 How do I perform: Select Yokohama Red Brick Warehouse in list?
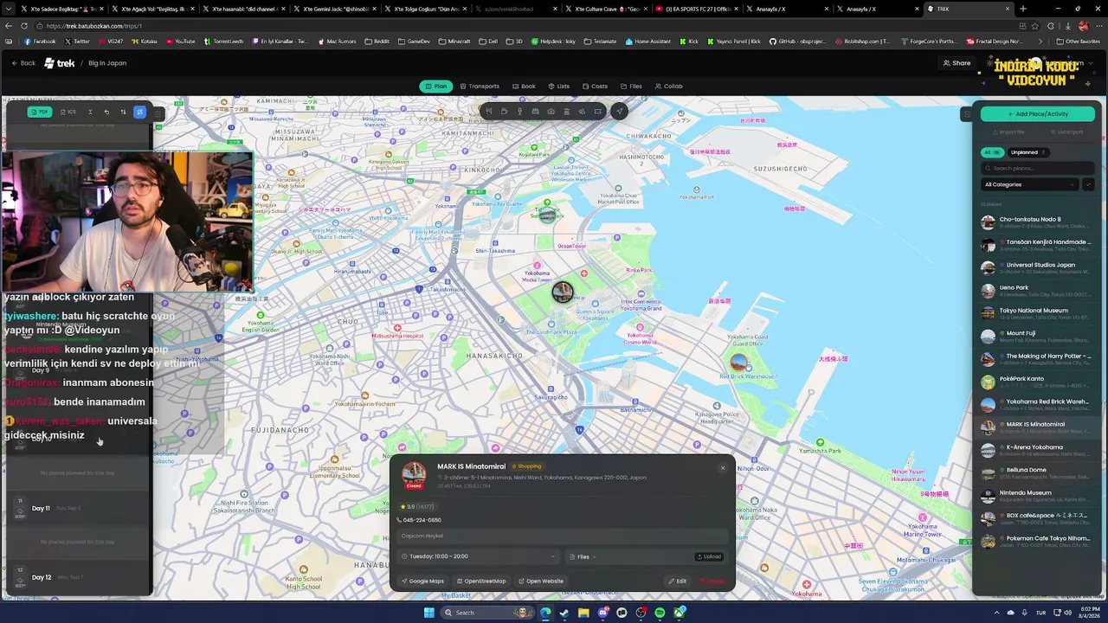(x=1037, y=405)
